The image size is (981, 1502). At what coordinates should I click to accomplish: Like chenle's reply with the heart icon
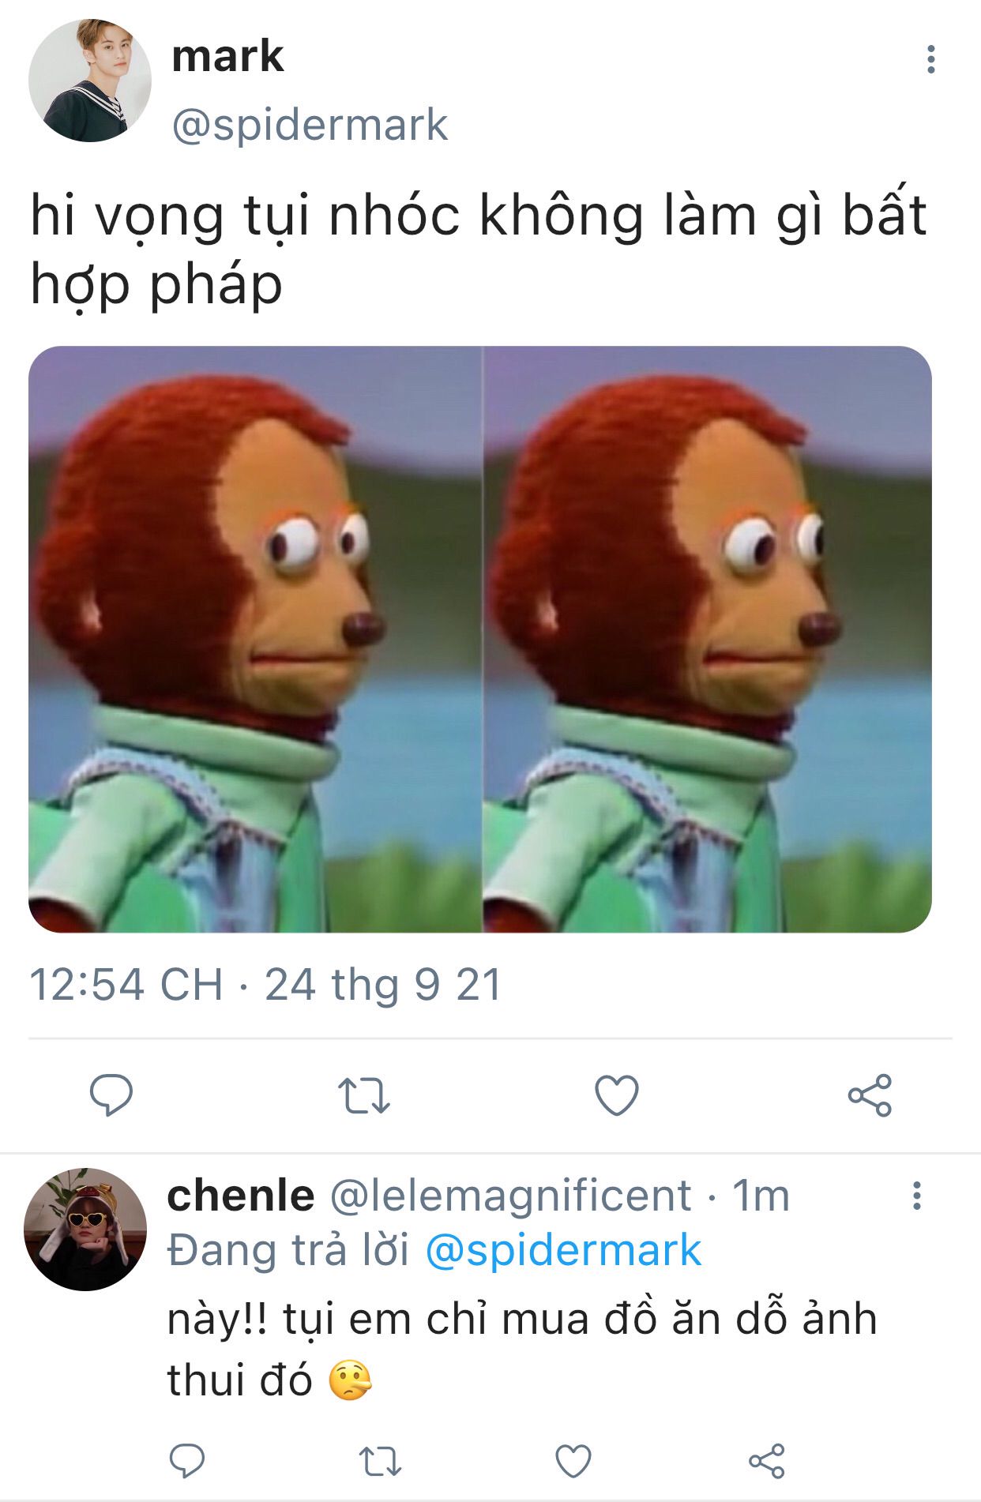(x=573, y=1461)
